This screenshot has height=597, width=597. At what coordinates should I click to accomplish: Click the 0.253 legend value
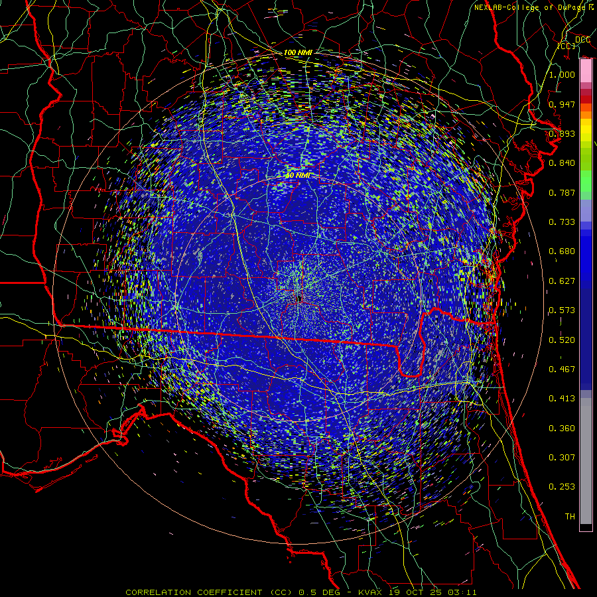tap(562, 487)
